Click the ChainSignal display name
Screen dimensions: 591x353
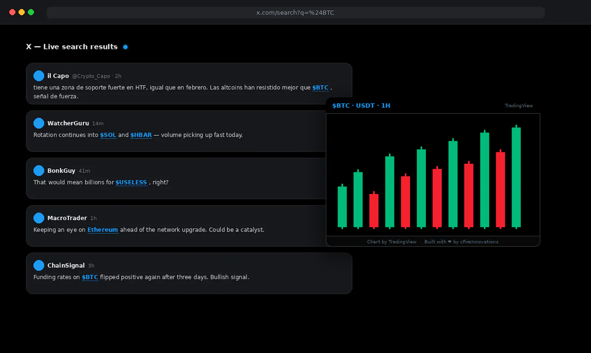[x=66, y=265]
